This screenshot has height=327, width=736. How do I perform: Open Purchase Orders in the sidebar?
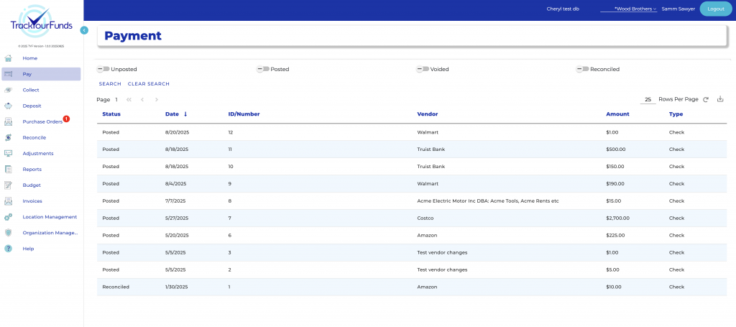coord(42,121)
